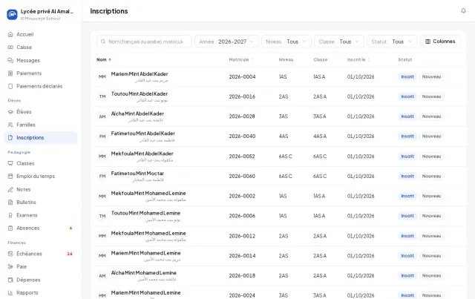Click matricule 2026-0018 cell
This screenshot has width=475, height=299.
pos(243,276)
